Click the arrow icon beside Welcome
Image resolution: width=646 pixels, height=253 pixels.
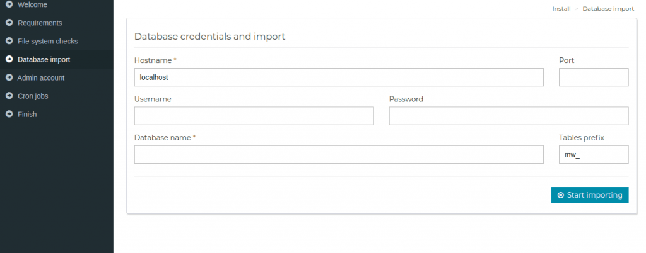pyautogui.click(x=9, y=4)
